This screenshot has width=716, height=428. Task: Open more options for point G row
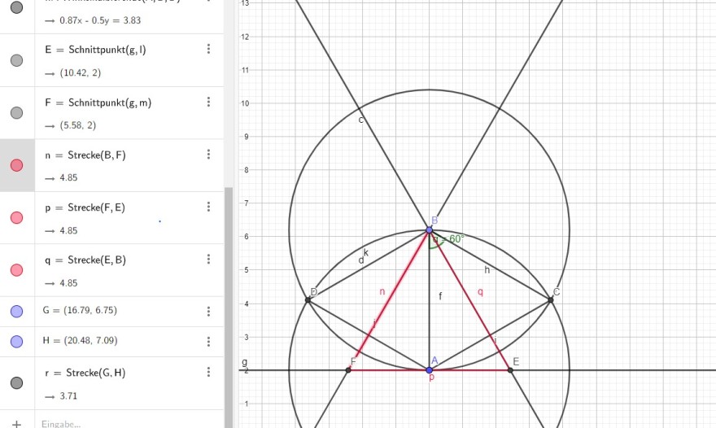208,312
